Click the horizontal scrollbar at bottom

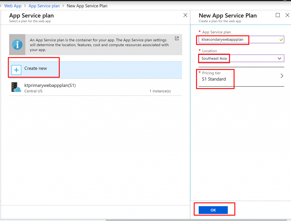(x=196, y=220)
